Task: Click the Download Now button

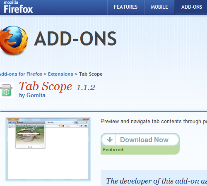Action: point(140,140)
